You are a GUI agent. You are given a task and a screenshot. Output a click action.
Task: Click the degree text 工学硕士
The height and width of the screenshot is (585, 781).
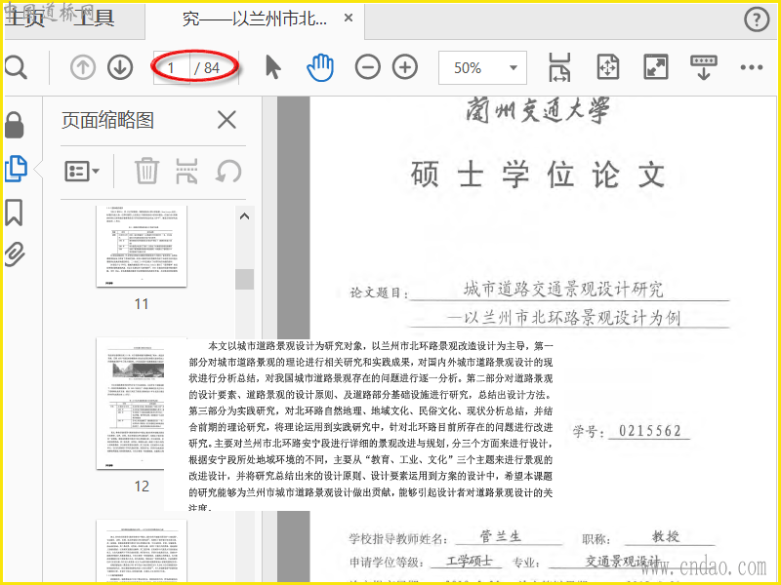coord(470,562)
